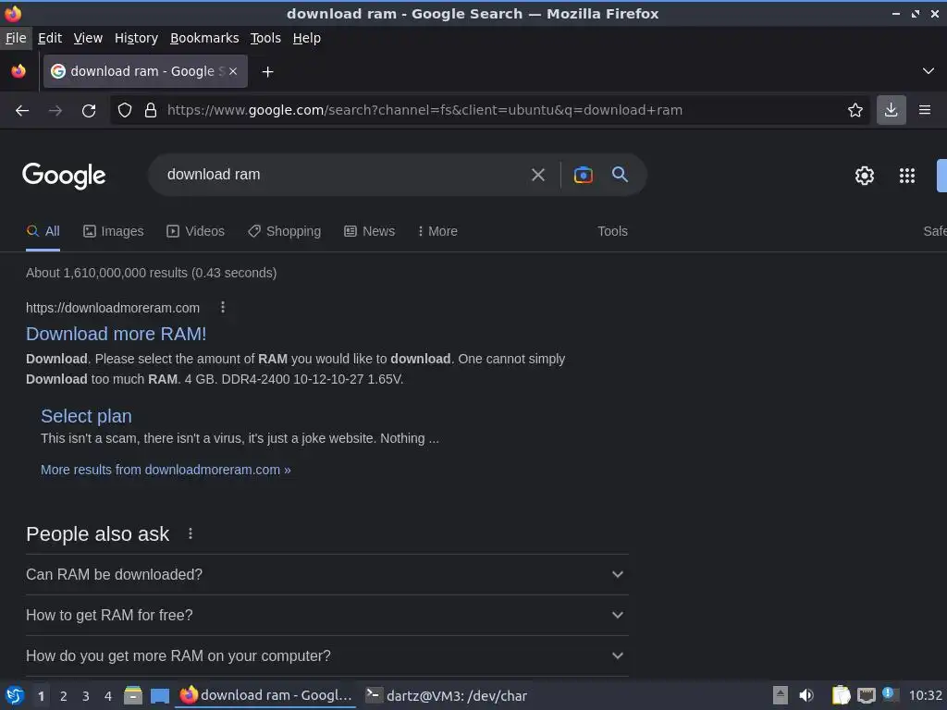
Task: Expand 'How do you get more RAM' question
Action: coord(326,655)
